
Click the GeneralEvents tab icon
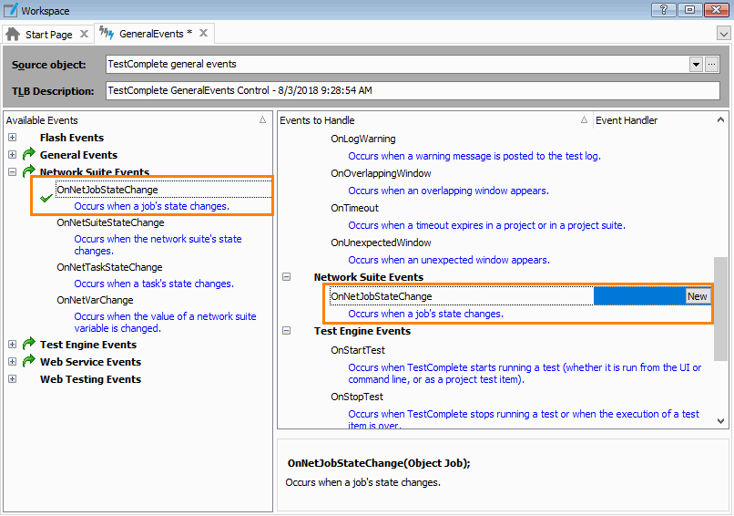click(x=107, y=34)
